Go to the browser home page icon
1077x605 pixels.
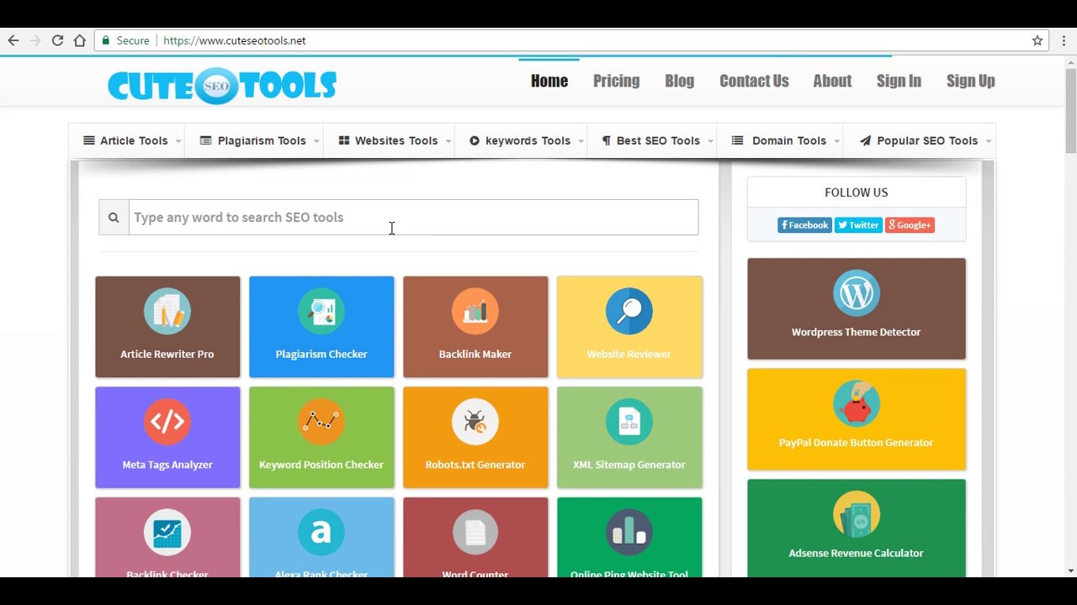[80, 40]
